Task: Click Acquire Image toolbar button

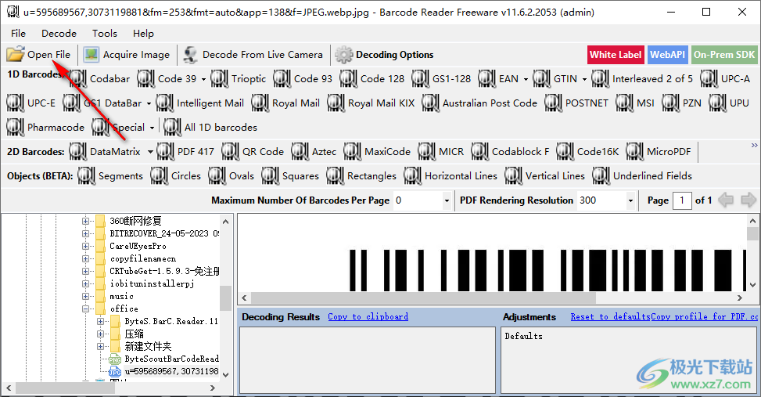Action: (127, 55)
